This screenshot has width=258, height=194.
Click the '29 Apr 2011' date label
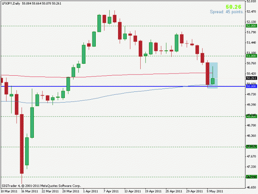coord(194,191)
